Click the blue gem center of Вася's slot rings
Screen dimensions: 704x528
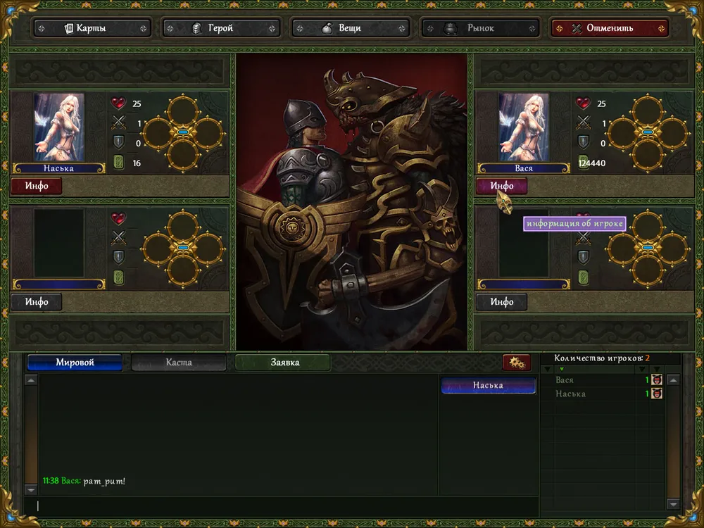pos(648,132)
